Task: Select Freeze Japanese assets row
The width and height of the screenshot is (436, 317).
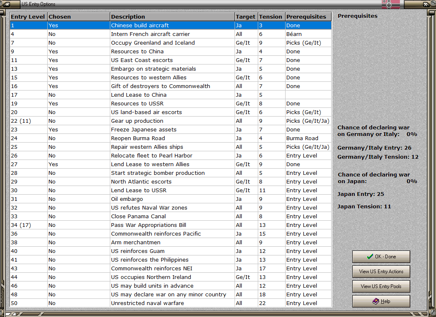Action: click(x=171, y=129)
